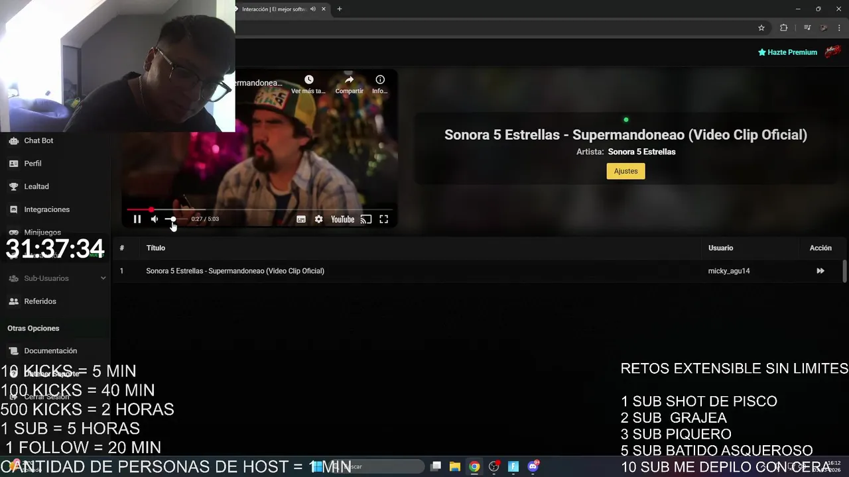Click the Ver más tarde clock icon
Screen dimensions: 849x477
308,79
